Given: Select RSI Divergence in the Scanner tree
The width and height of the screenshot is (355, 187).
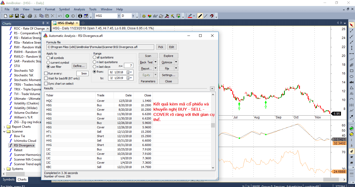Looking at the screenshot, I should pyautogui.click(x=24, y=145).
